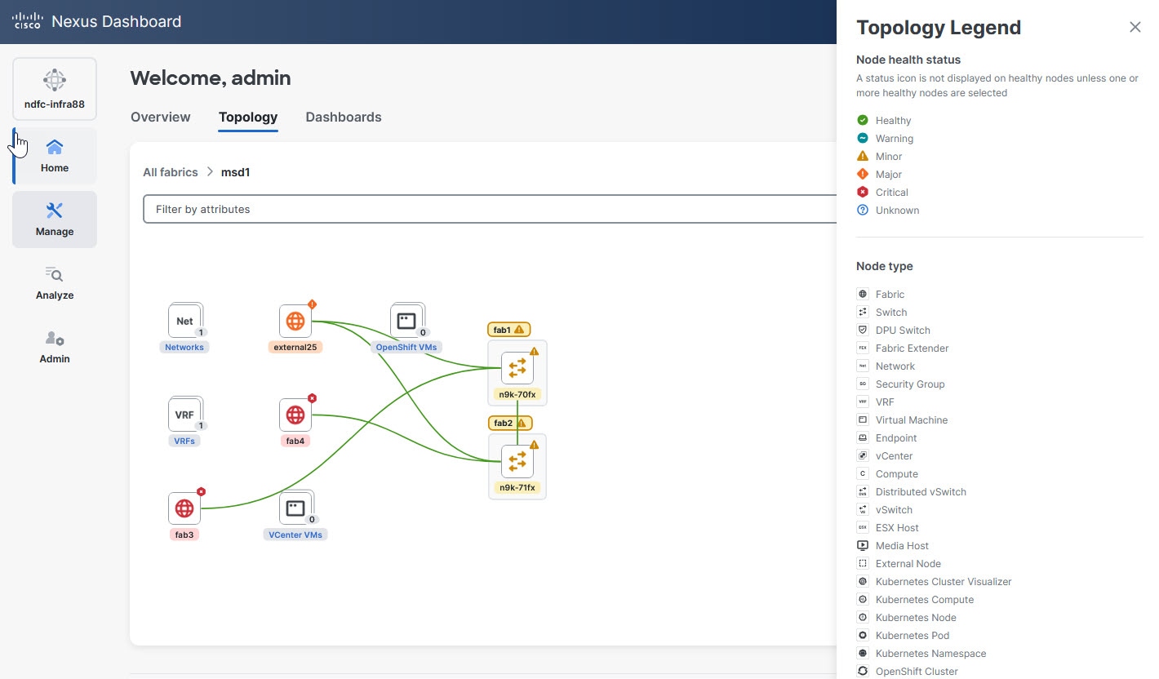Click the msd1 breadcrumb
The image size is (1159, 679).
235,172
